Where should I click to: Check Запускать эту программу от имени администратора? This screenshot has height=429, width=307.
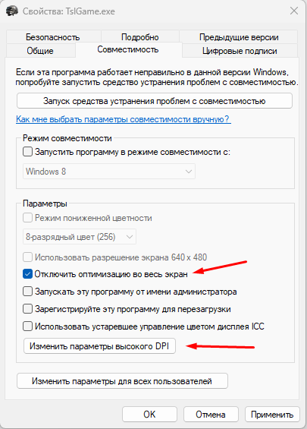(x=27, y=292)
